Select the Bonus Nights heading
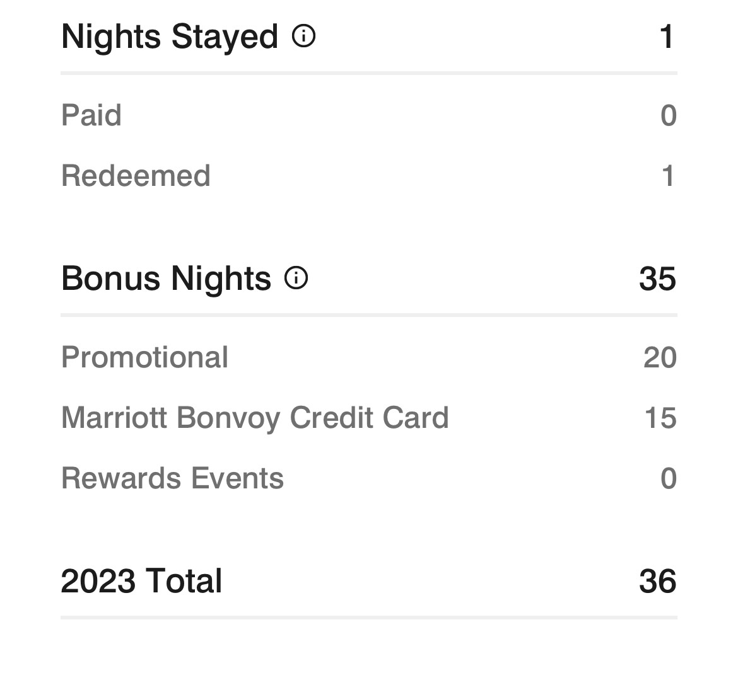738x685 pixels. [x=166, y=279]
